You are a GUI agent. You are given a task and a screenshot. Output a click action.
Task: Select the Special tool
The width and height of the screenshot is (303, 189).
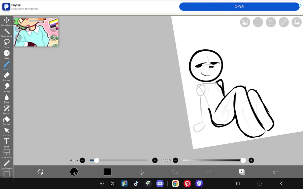tap(7, 110)
